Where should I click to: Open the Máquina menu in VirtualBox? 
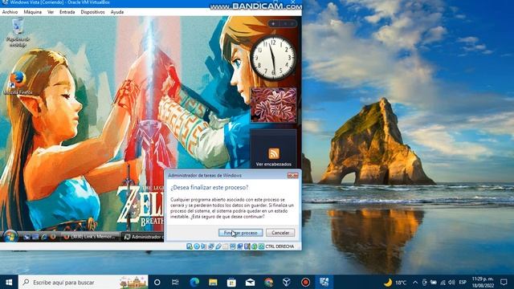[x=32, y=12]
